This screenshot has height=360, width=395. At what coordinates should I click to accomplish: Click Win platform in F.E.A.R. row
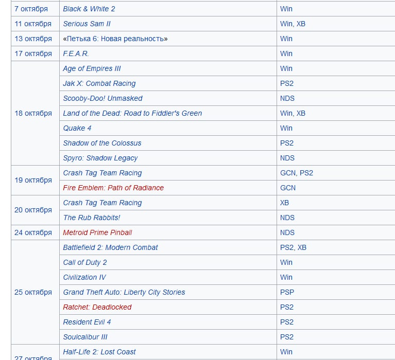[x=286, y=53]
